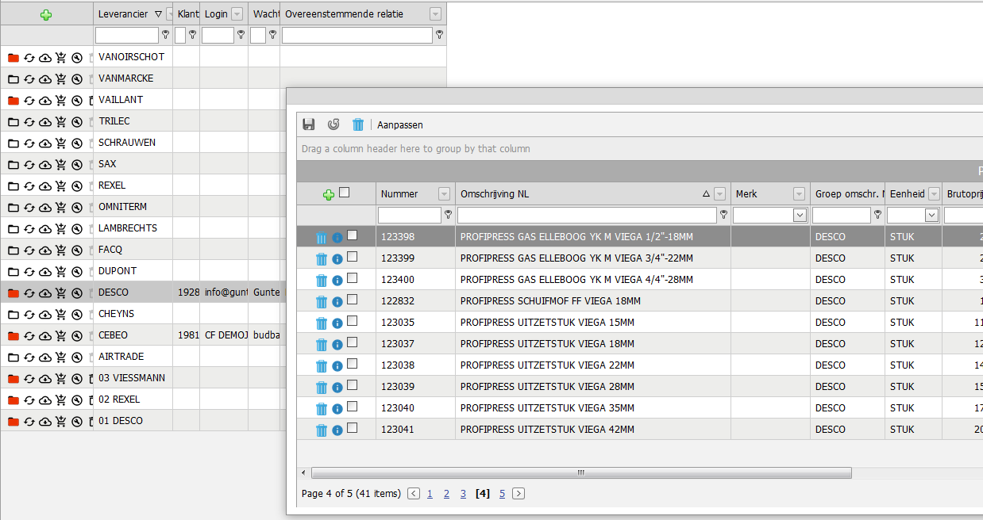This screenshot has width=983, height=520.
Task: Click the shopping cart icon for TRILEC
Action: (61, 121)
